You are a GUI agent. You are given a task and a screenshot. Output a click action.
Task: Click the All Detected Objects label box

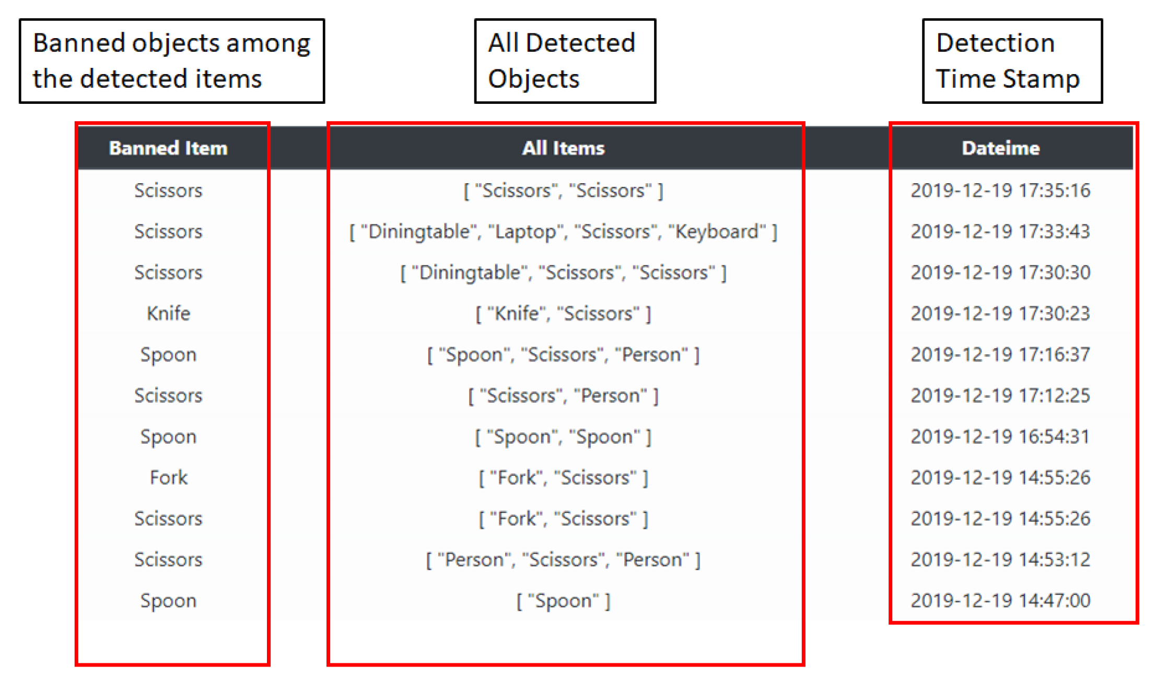point(564,61)
